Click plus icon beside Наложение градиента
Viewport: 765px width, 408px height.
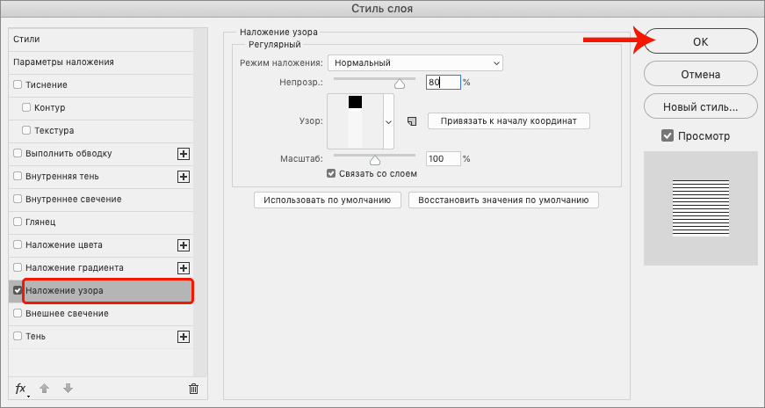pyautogui.click(x=184, y=268)
